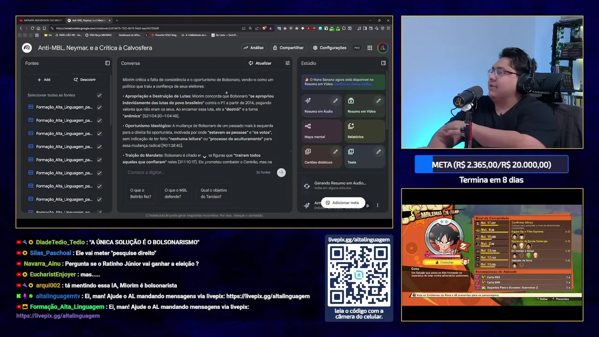Open De Laicis — Saint R bookmark
The height and width of the screenshot is (337, 599).
225,35
